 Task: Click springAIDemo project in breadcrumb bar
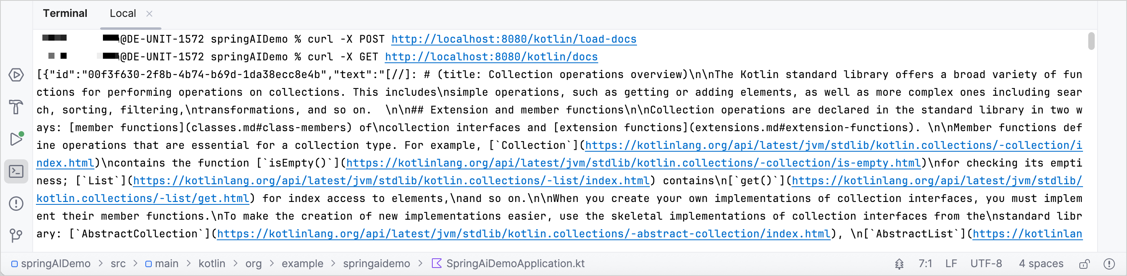tap(55, 264)
